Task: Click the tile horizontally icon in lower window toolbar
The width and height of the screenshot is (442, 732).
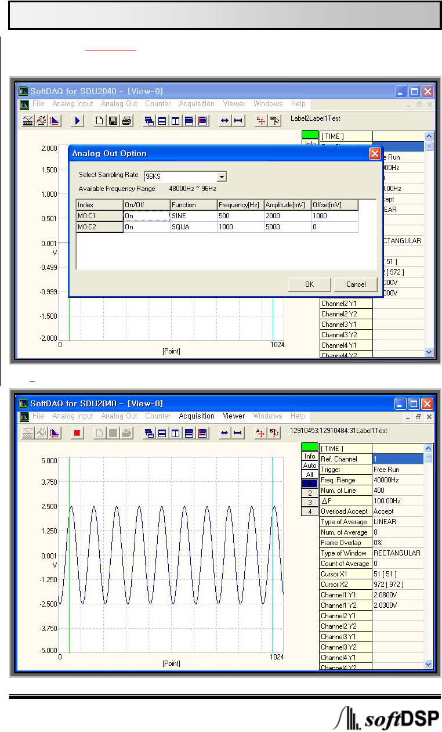Action: 162,433
